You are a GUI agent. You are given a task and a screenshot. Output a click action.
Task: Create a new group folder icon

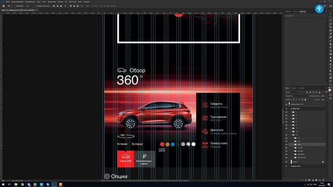[x=316, y=180]
